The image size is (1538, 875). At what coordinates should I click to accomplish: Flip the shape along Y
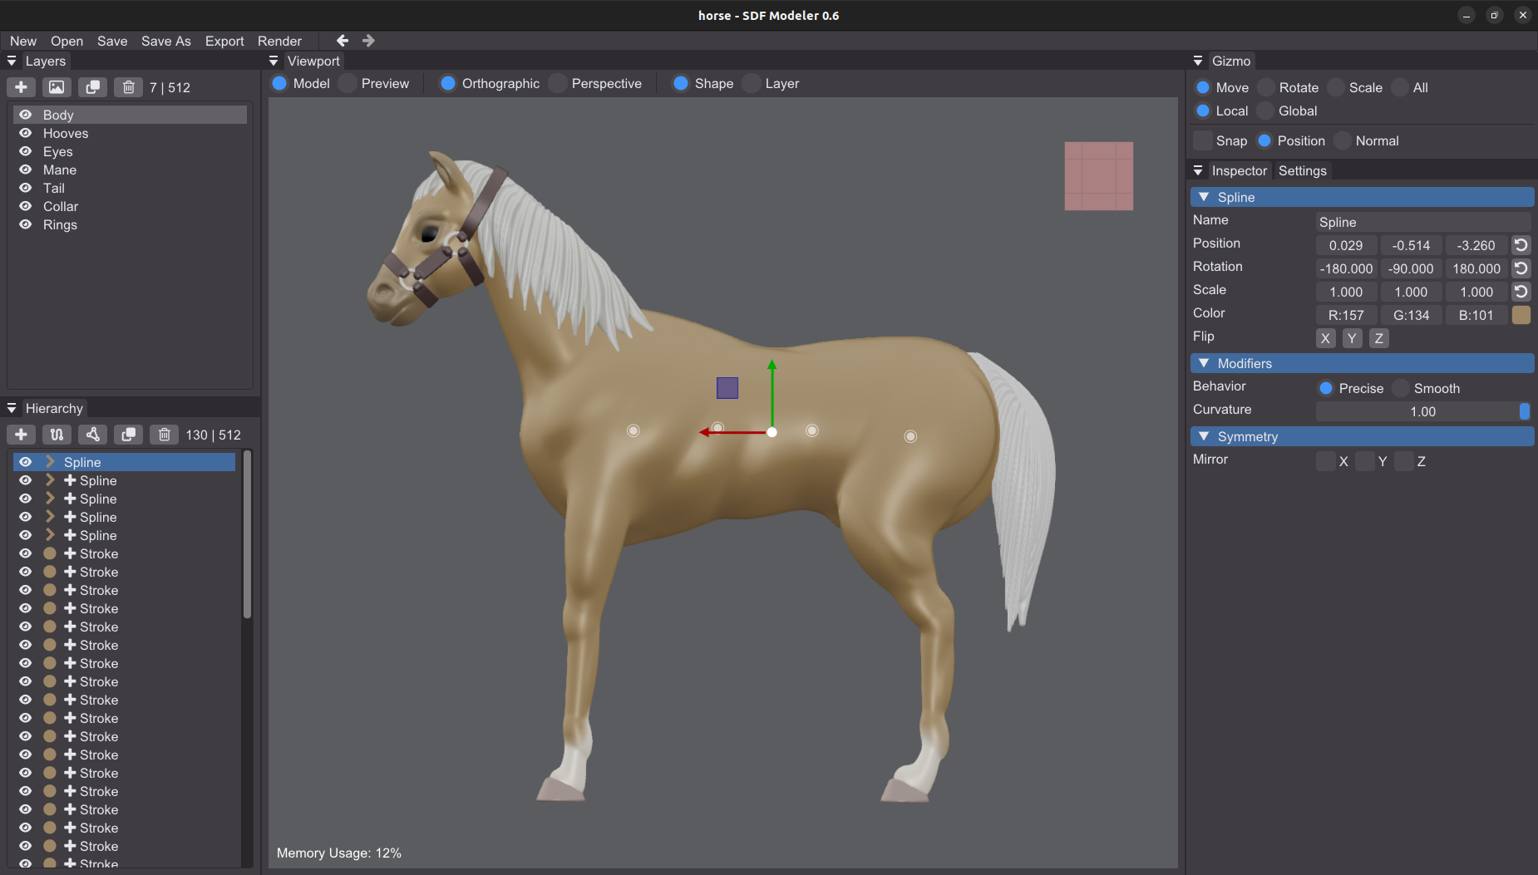[1353, 338]
